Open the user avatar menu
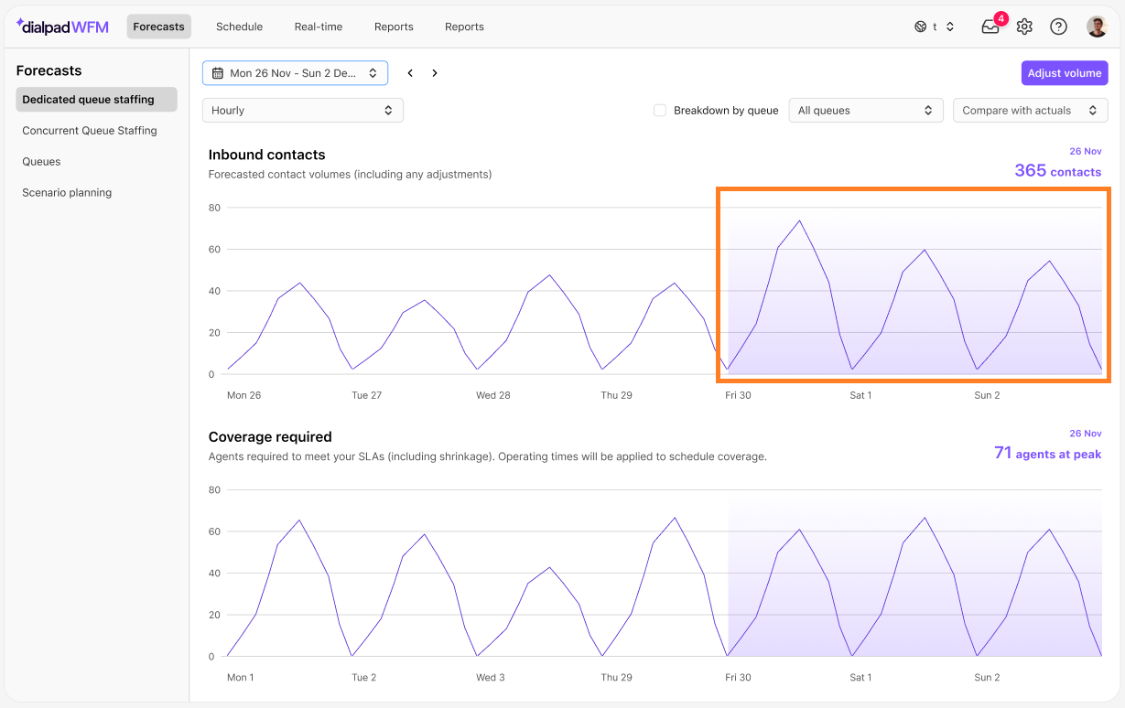This screenshot has width=1125, height=708. [x=1097, y=27]
